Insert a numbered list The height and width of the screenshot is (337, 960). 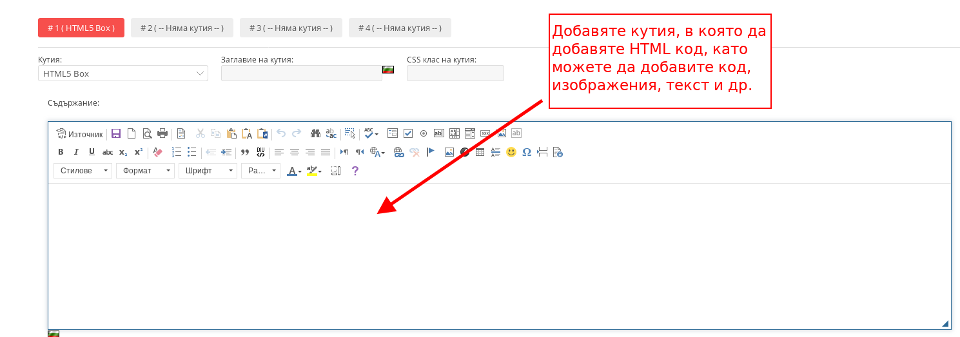pyautogui.click(x=177, y=152)
